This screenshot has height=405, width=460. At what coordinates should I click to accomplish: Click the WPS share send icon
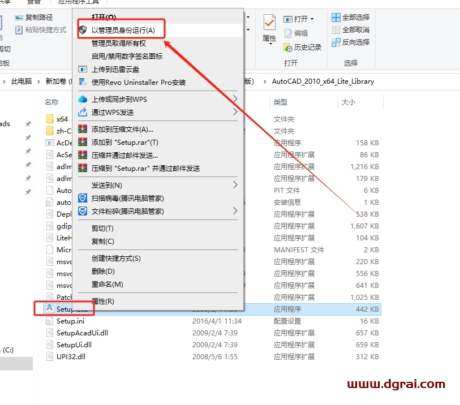[83, 112]
